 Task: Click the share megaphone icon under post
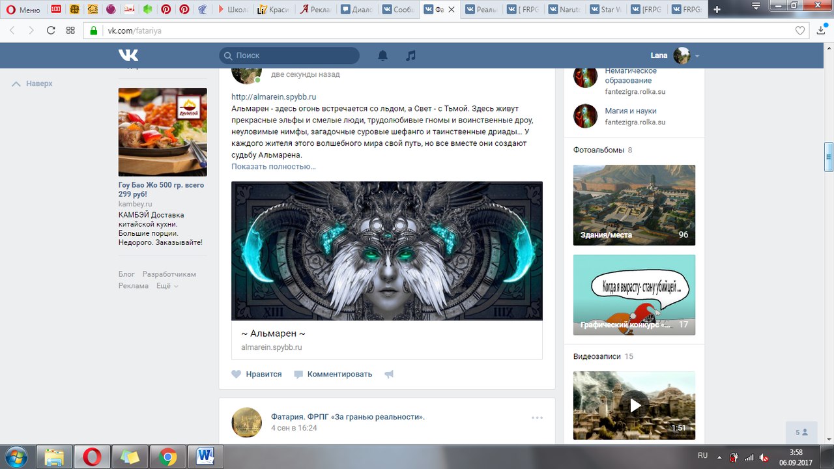(389, 375)
